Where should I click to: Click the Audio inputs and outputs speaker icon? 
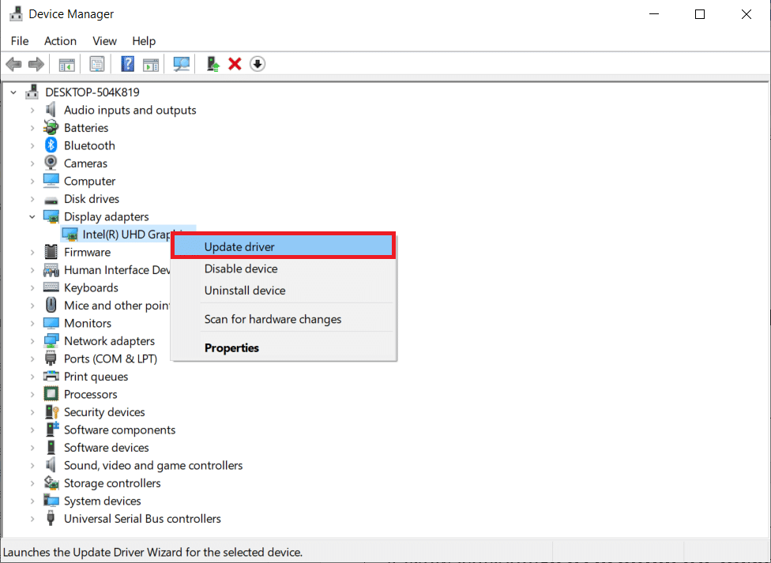coord(51,110)
